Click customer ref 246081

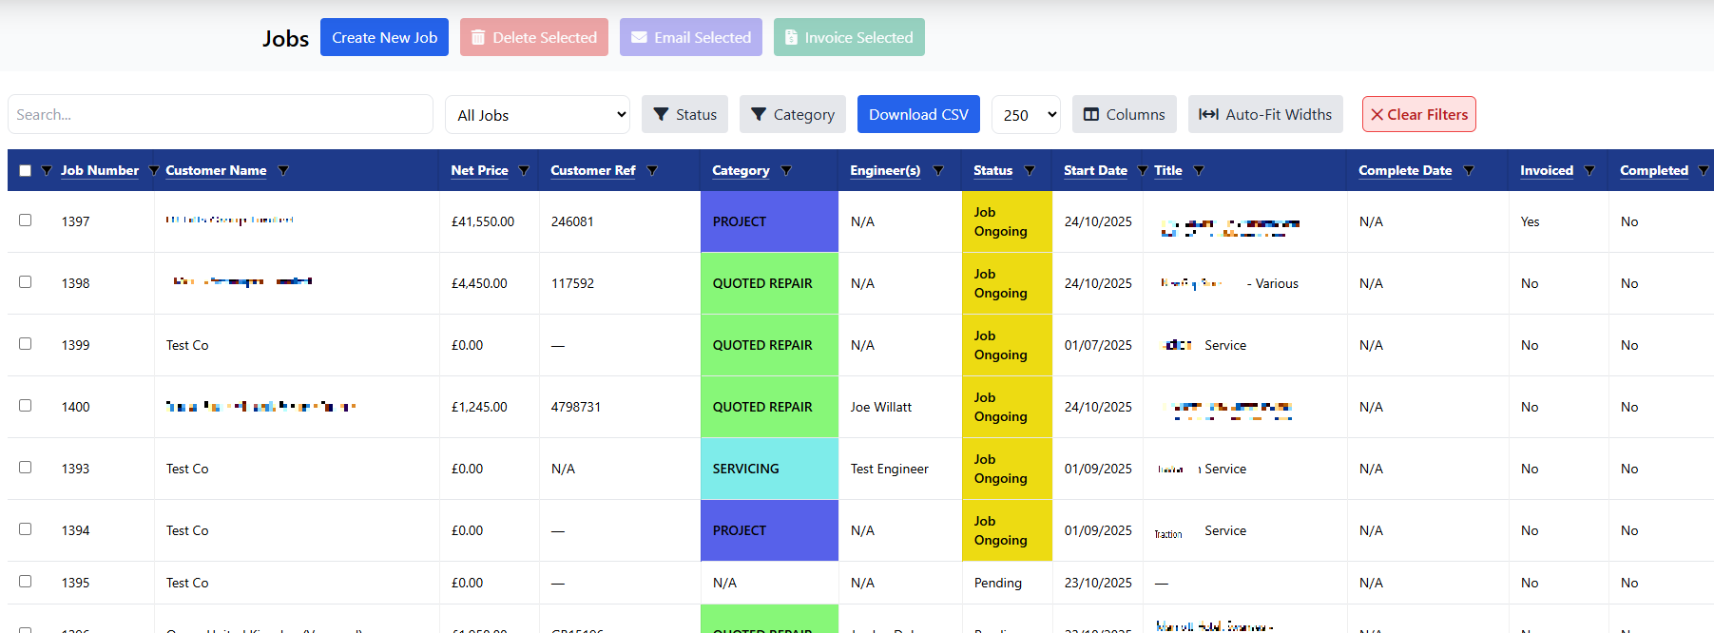(x=572, y=221)
